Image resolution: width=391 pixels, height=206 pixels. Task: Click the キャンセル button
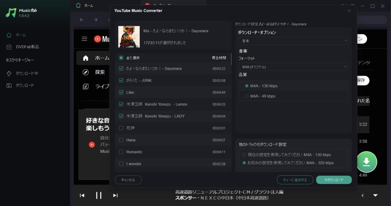tap(128, 180)
